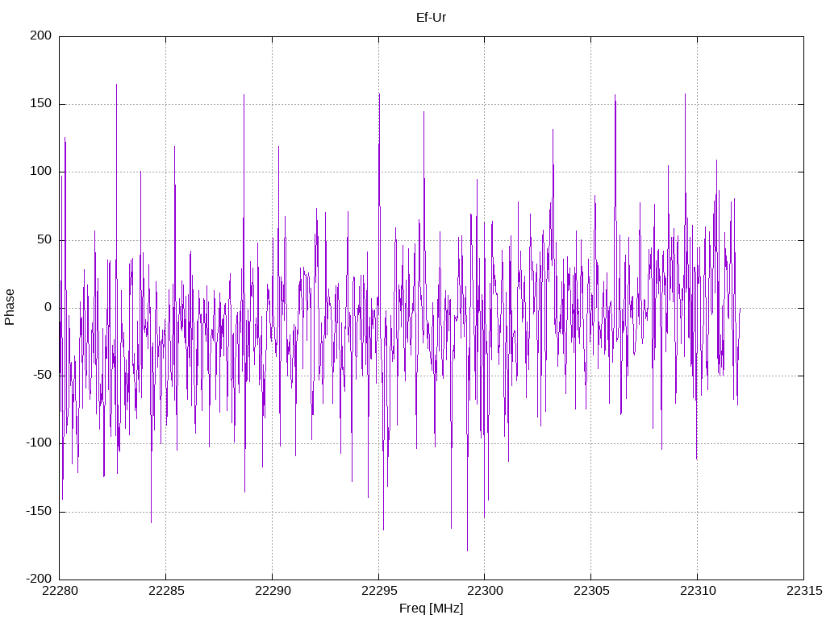Click the Phase axis label
Screen dimensions: 826x619
10,307
